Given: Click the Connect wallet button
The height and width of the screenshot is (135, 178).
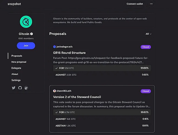Looking at the screenshot, I should coord(135,4).
